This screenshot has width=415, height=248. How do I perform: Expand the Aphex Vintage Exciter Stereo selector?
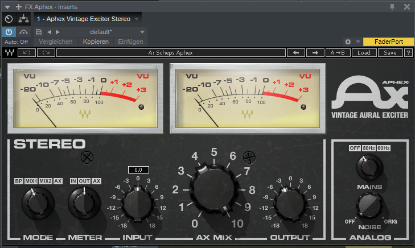tap(88, 19)
